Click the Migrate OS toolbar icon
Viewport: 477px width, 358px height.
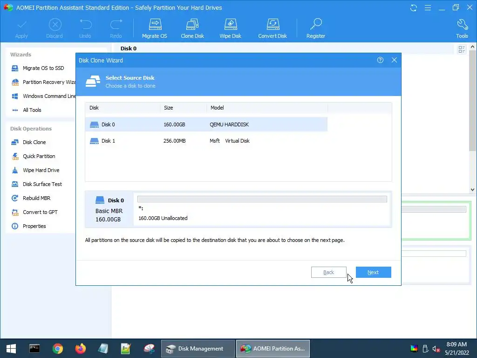pyautogui.click(x=155, y=28)
